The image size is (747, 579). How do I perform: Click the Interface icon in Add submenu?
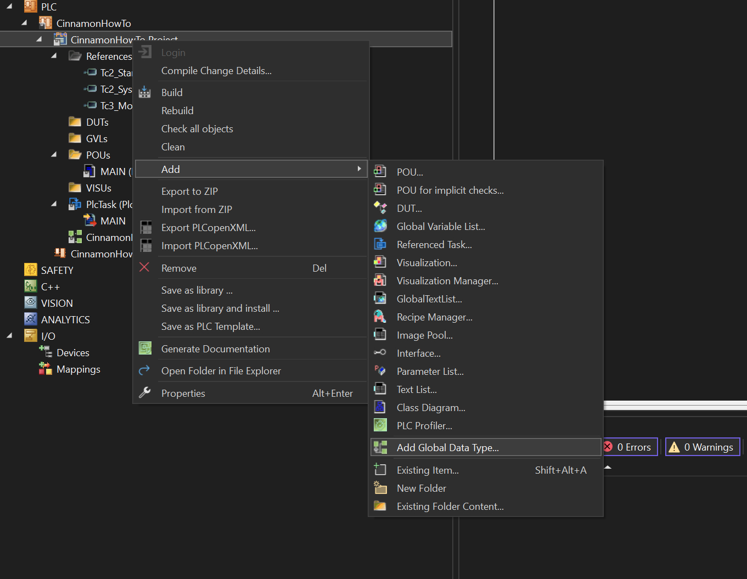[x=380, y=352]
